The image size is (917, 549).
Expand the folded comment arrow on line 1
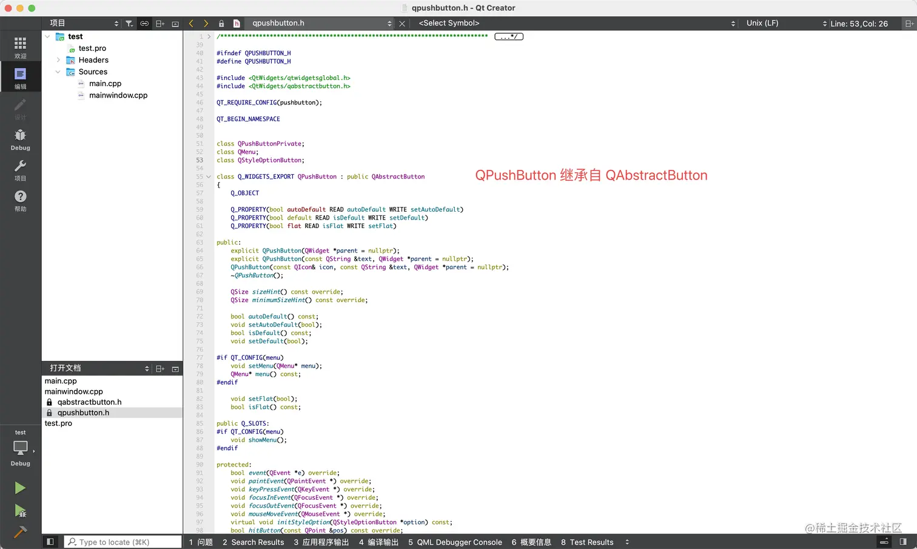point(209,36)
